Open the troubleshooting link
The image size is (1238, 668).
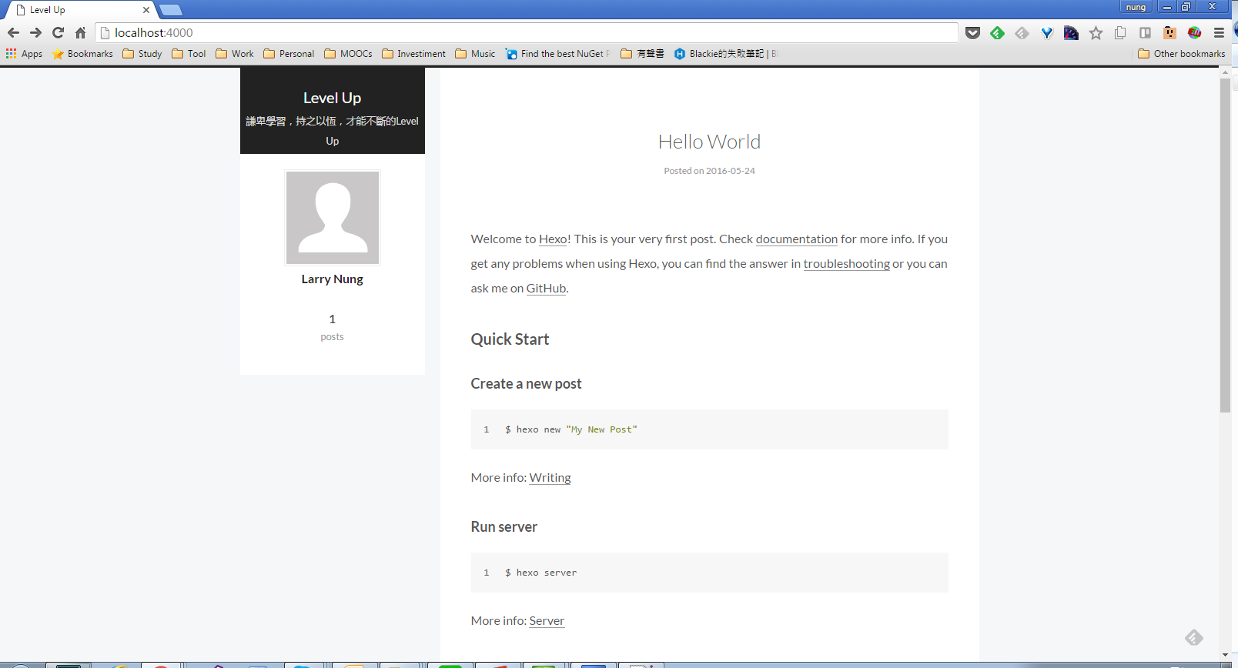[x=846, y=264]
